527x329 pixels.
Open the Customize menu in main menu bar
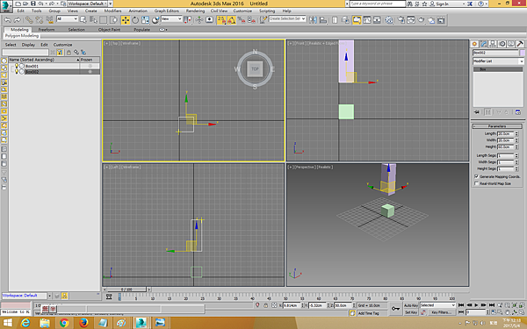tap(242, 11)
